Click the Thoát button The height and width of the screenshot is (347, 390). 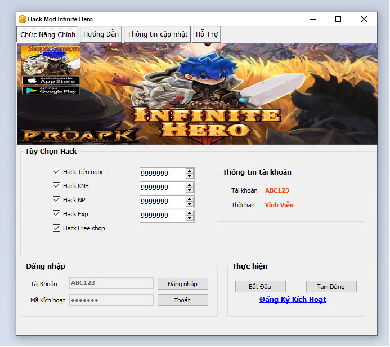182,300
